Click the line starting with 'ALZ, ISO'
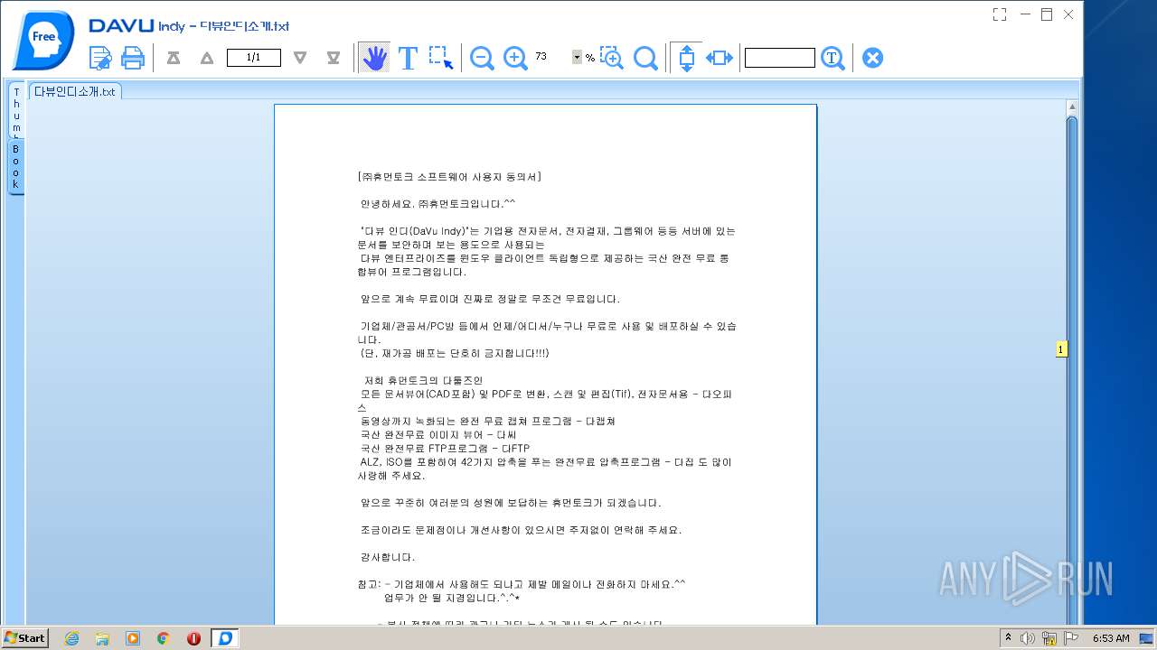Image resolution: width=1157 pixels, height=650 pixels. pyautogui.click(x=545, y=461)
